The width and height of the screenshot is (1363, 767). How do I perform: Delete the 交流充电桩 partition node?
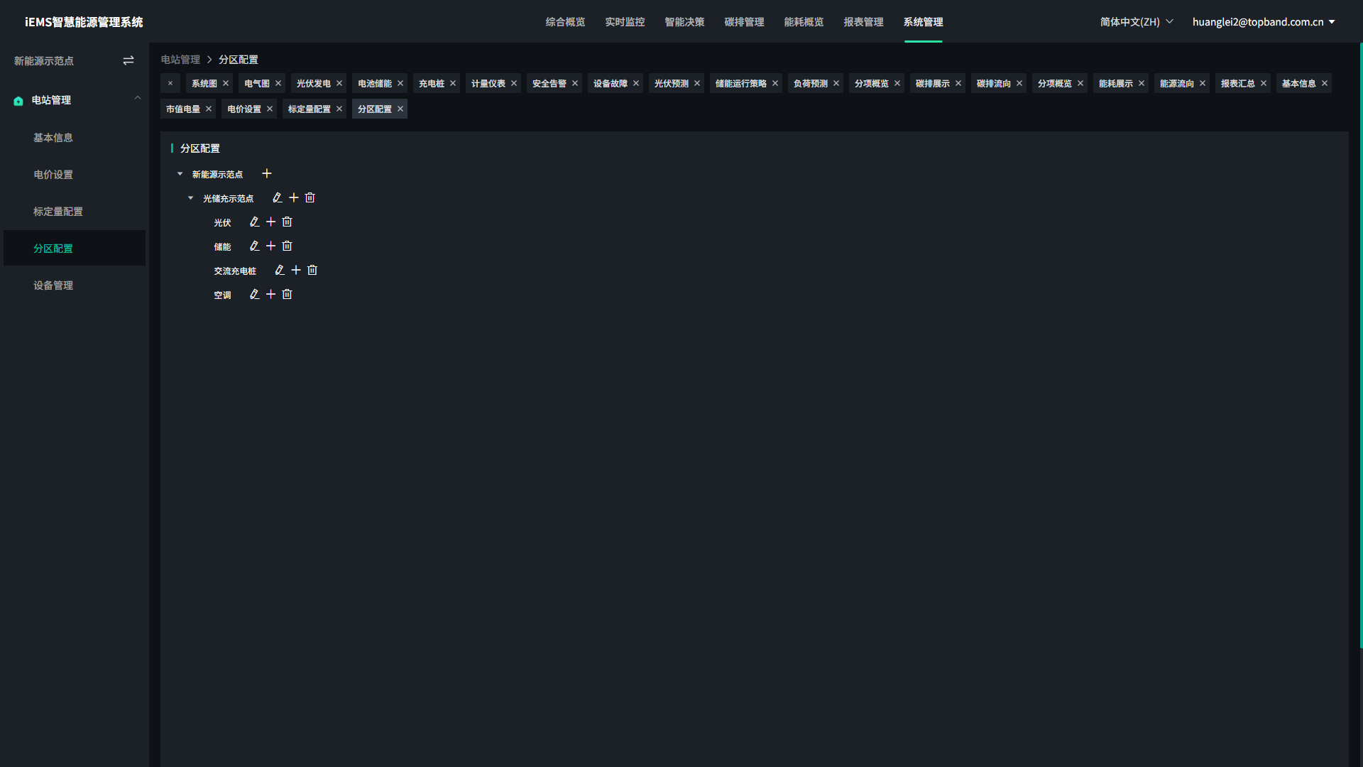312,271
